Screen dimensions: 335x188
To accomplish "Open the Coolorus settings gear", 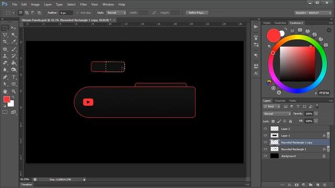I will click(329, 30).
